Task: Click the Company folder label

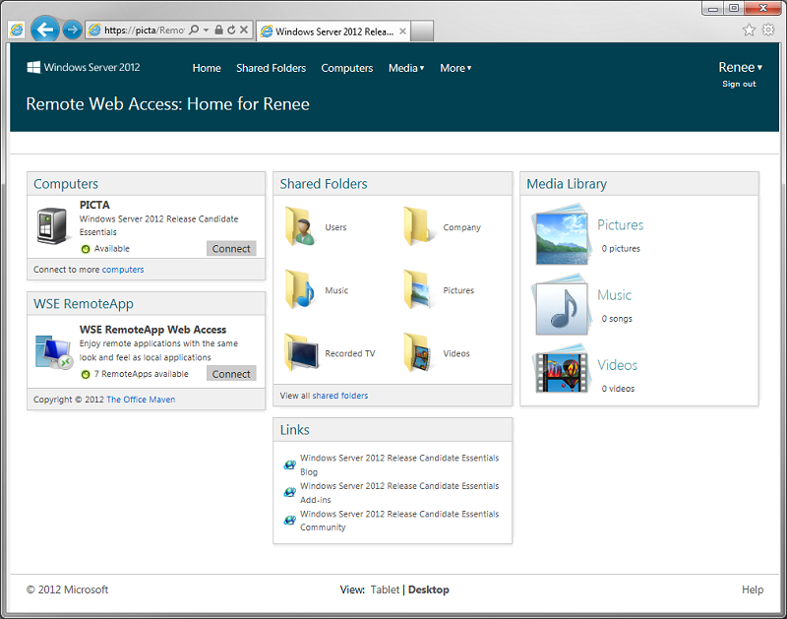Action: coord(461,227)
